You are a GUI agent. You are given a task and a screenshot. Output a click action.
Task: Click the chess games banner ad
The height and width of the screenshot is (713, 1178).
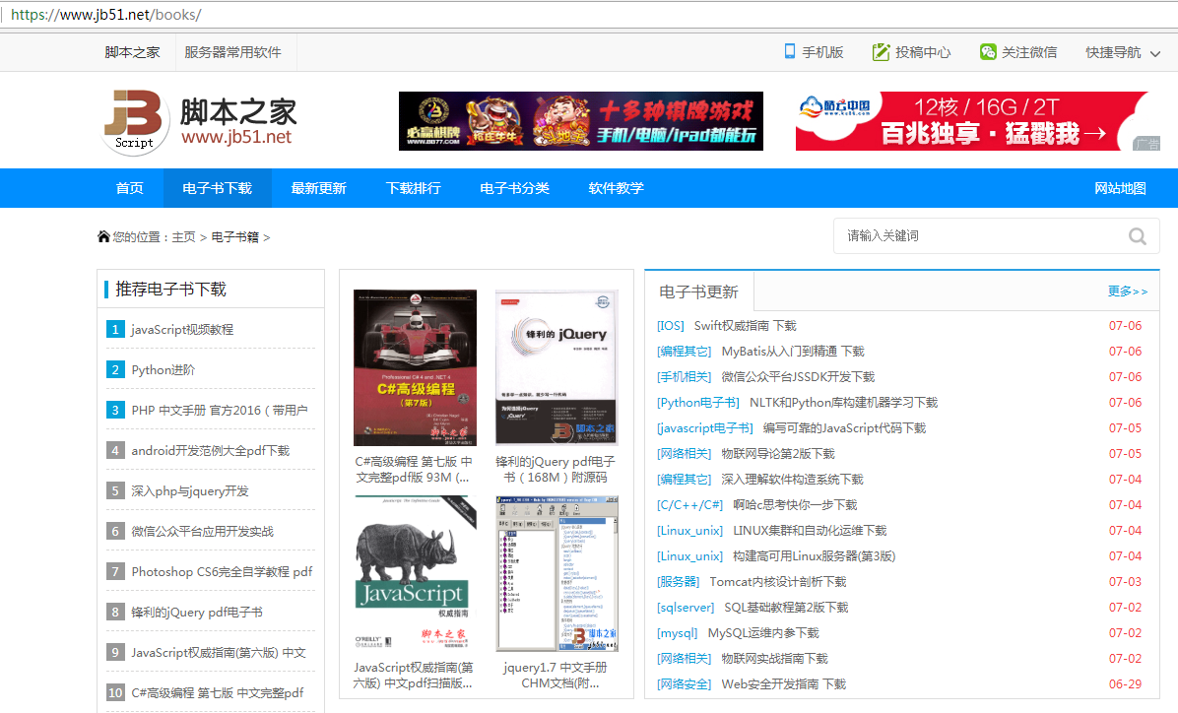581,121
